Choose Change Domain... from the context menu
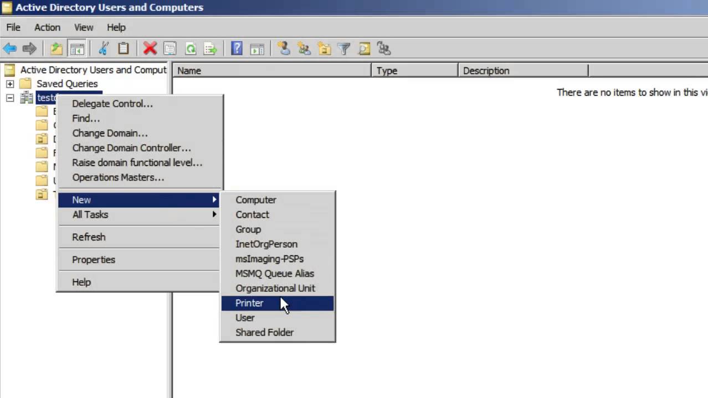 [x=110, y=133]
